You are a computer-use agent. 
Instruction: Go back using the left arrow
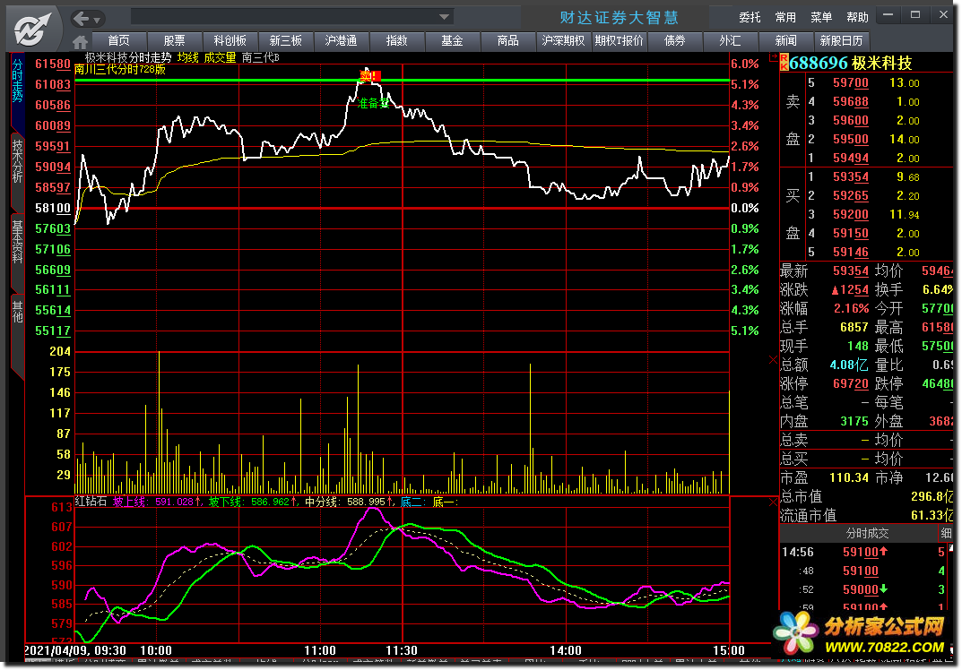(81, 19)
